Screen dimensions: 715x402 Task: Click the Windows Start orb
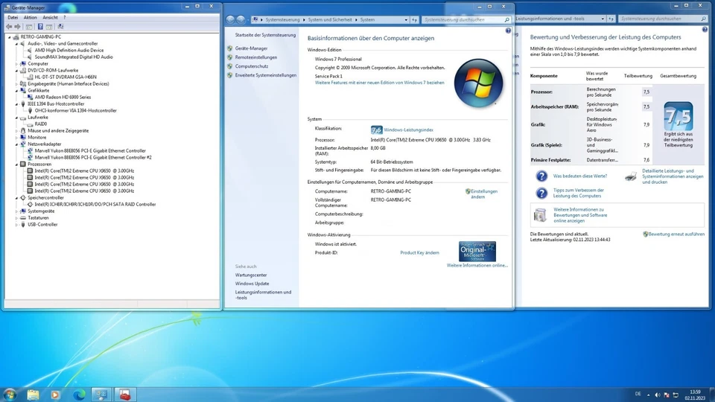pos(10,394)
